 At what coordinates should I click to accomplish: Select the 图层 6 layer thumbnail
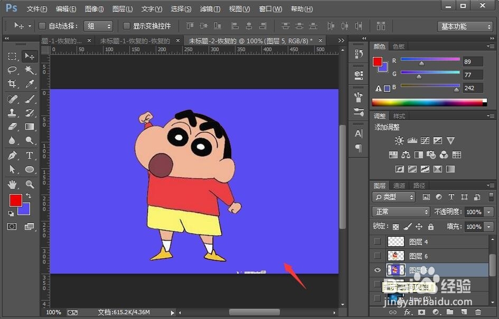pyautogui.click(x=396, y=255)
